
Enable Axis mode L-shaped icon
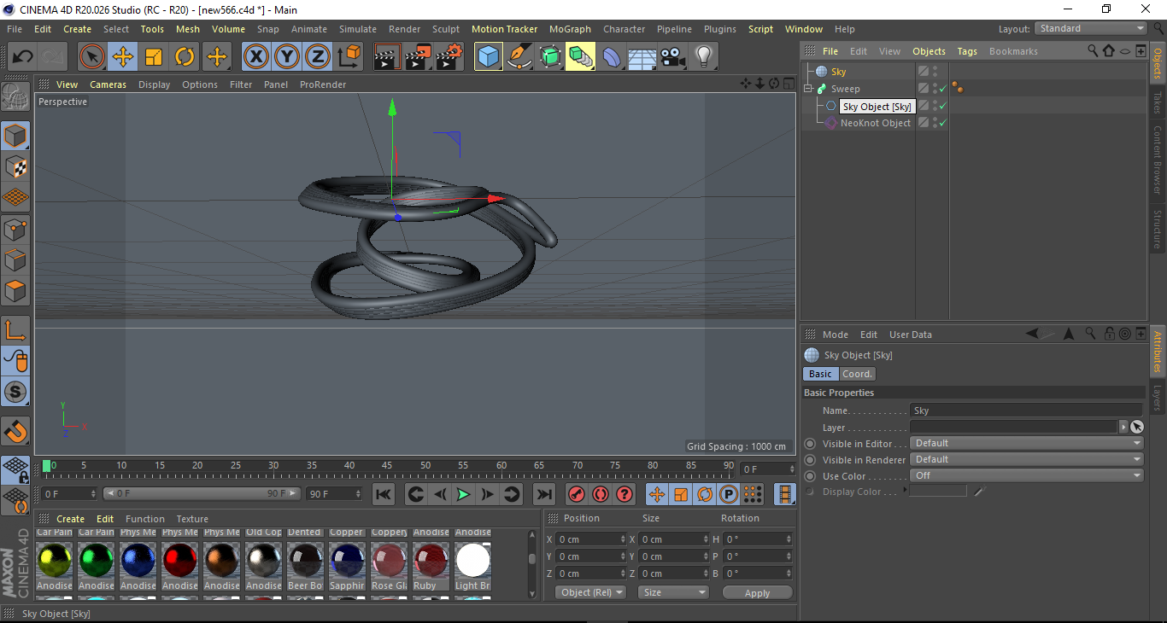click(x=15, y=329)
